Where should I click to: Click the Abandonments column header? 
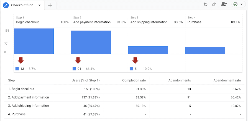(x=180, y=81)
